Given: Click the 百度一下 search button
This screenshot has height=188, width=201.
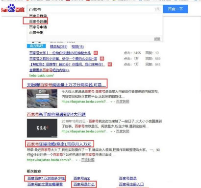Looking at the screenshot, I should pos(176,9).
